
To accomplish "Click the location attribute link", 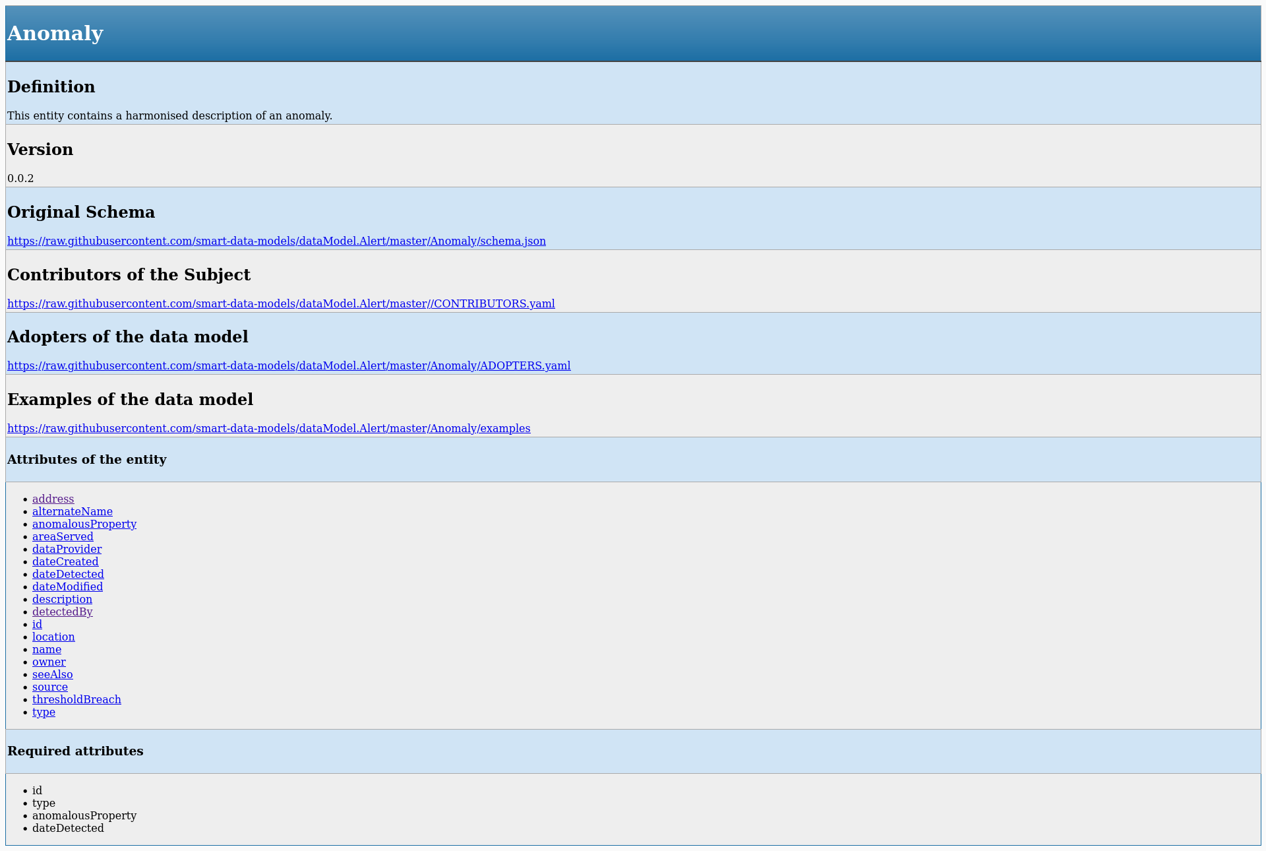I will coord(53,637).
